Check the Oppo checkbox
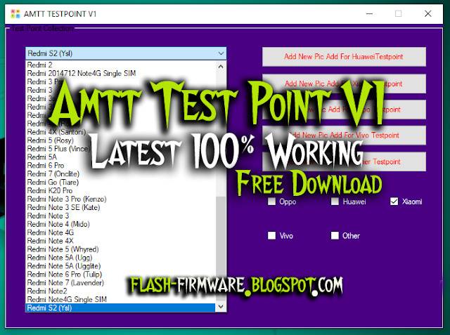 pyautogui.click(x=271, y=202)
